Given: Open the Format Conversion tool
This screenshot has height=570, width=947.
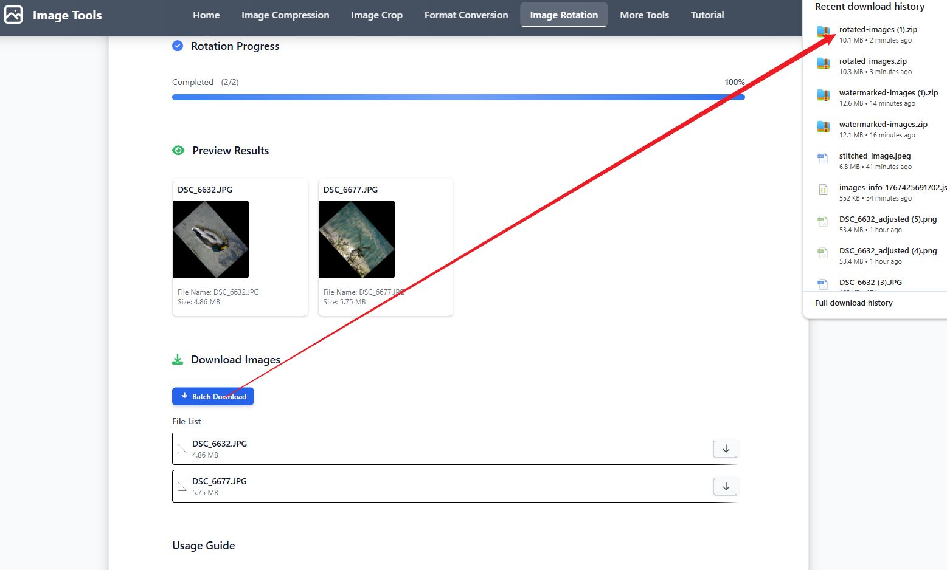Looking at the screenshot, I should pos(466,15).
